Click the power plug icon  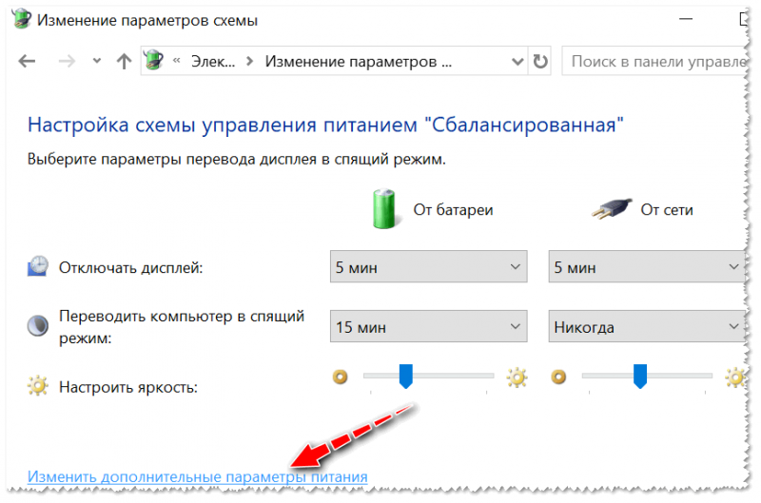tap(612, 208)
